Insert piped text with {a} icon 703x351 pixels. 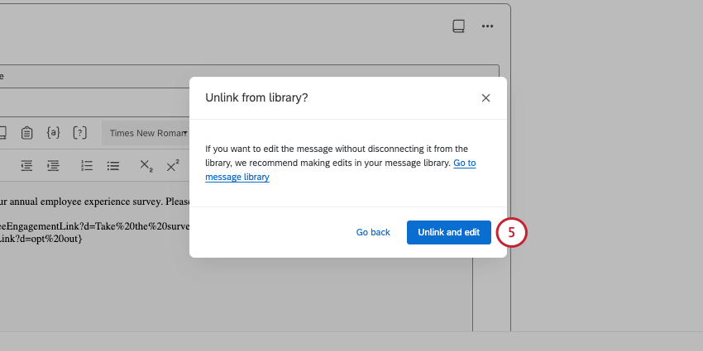click(x=53, y=132)
